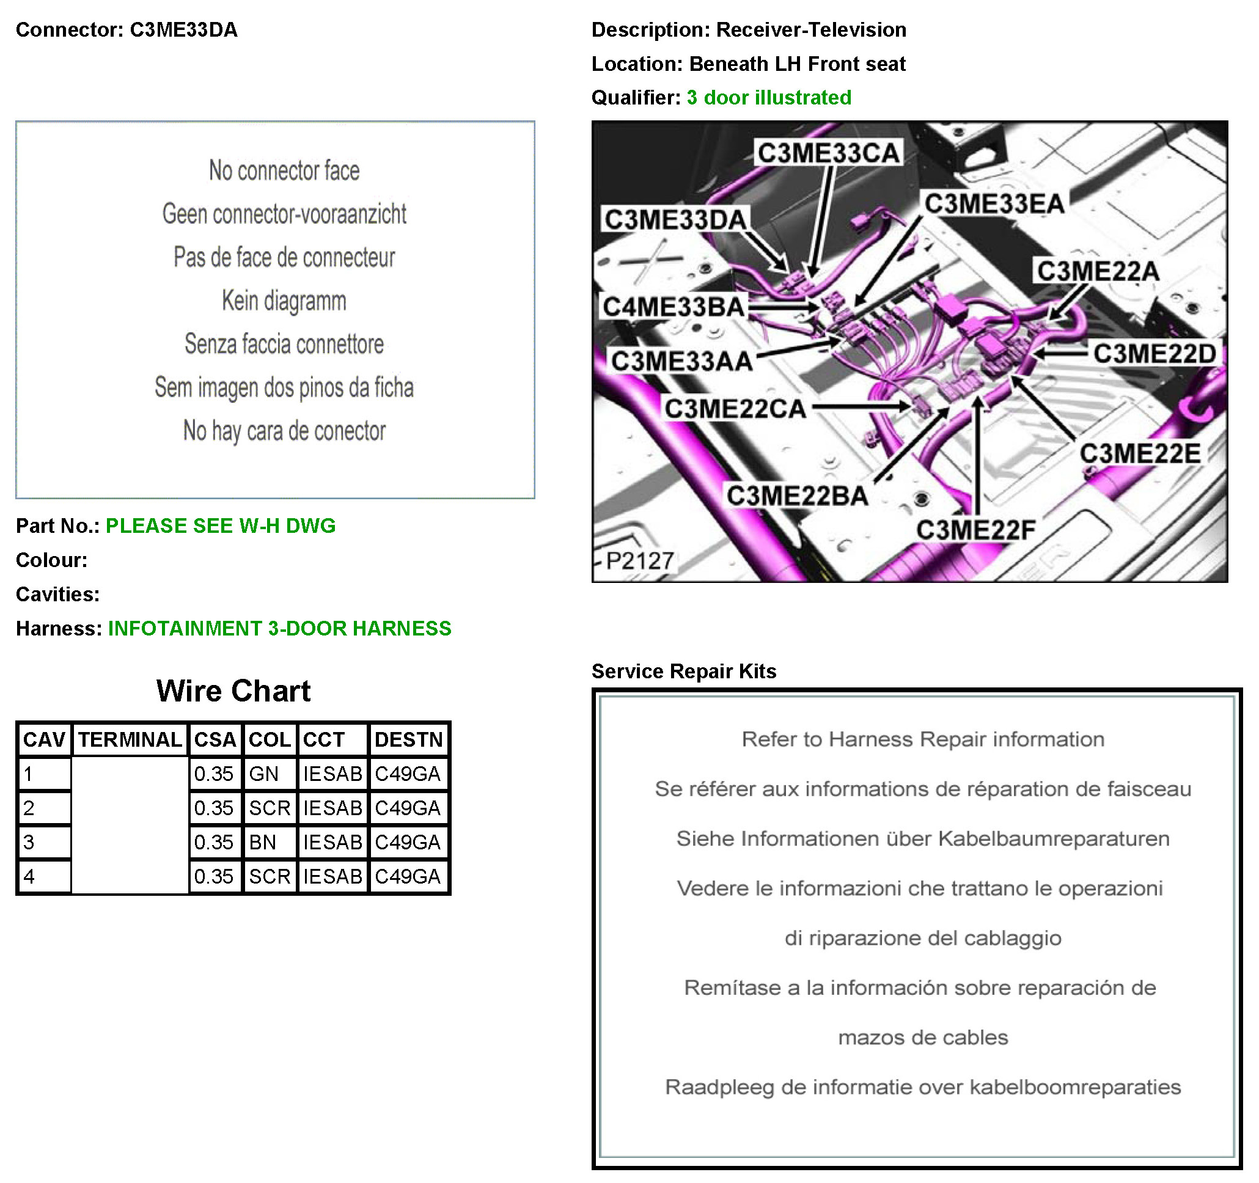Click the C3ME33CA label in diagram
The image size is (1259, 1183).
[828, 153]
